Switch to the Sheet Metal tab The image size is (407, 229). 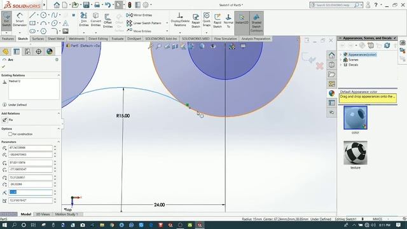coord(56,39)
